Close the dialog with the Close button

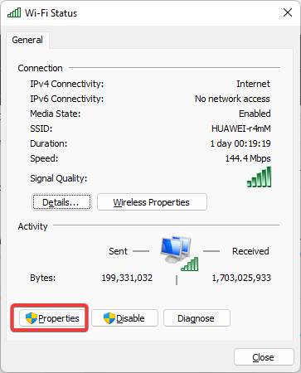(x=264, y=357)
